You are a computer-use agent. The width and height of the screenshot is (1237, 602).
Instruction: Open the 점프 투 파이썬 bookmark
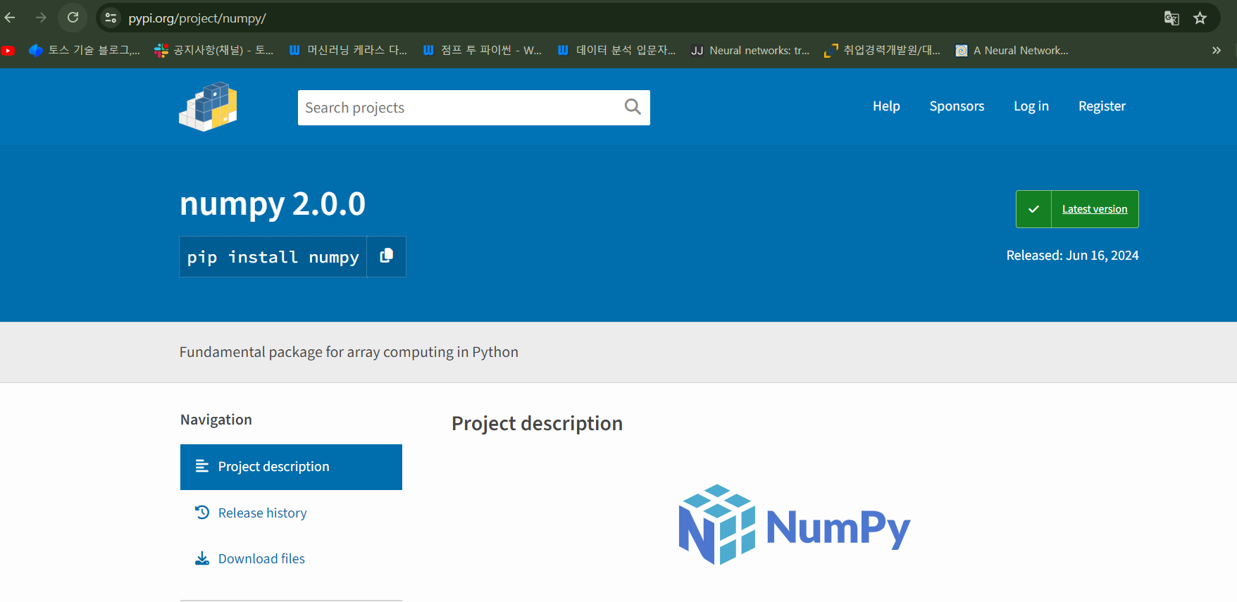[483, 51]
